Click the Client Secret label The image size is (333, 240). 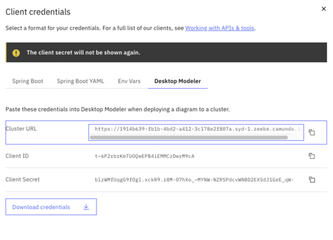pyautogui.click(x=23, y=180)
